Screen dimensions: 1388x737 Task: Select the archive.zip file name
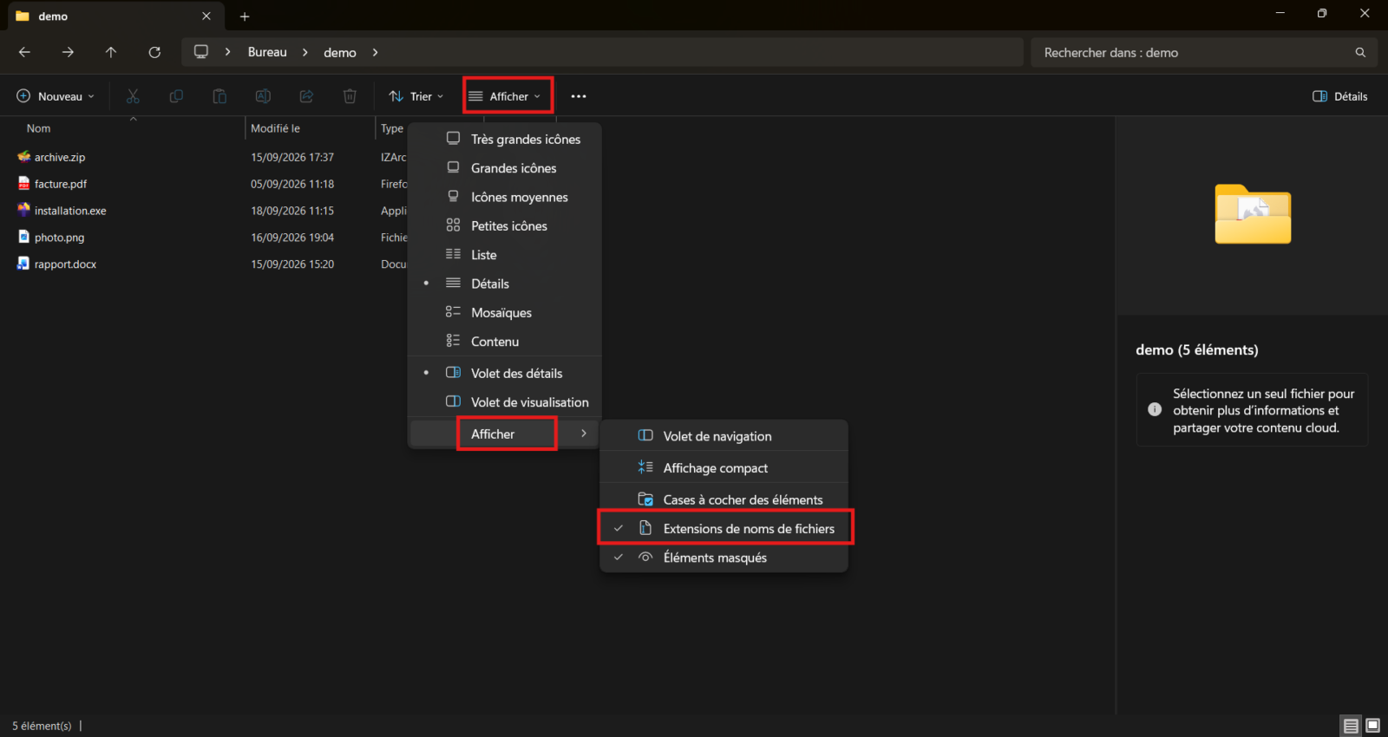tap(60, 157)
